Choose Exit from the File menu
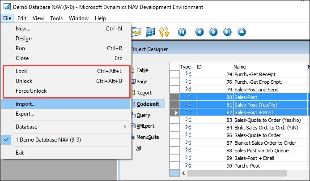The image size is (310, 181). click(66, 153)
